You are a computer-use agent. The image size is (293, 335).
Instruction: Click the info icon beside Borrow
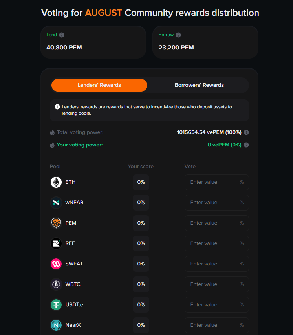[178, 35]
